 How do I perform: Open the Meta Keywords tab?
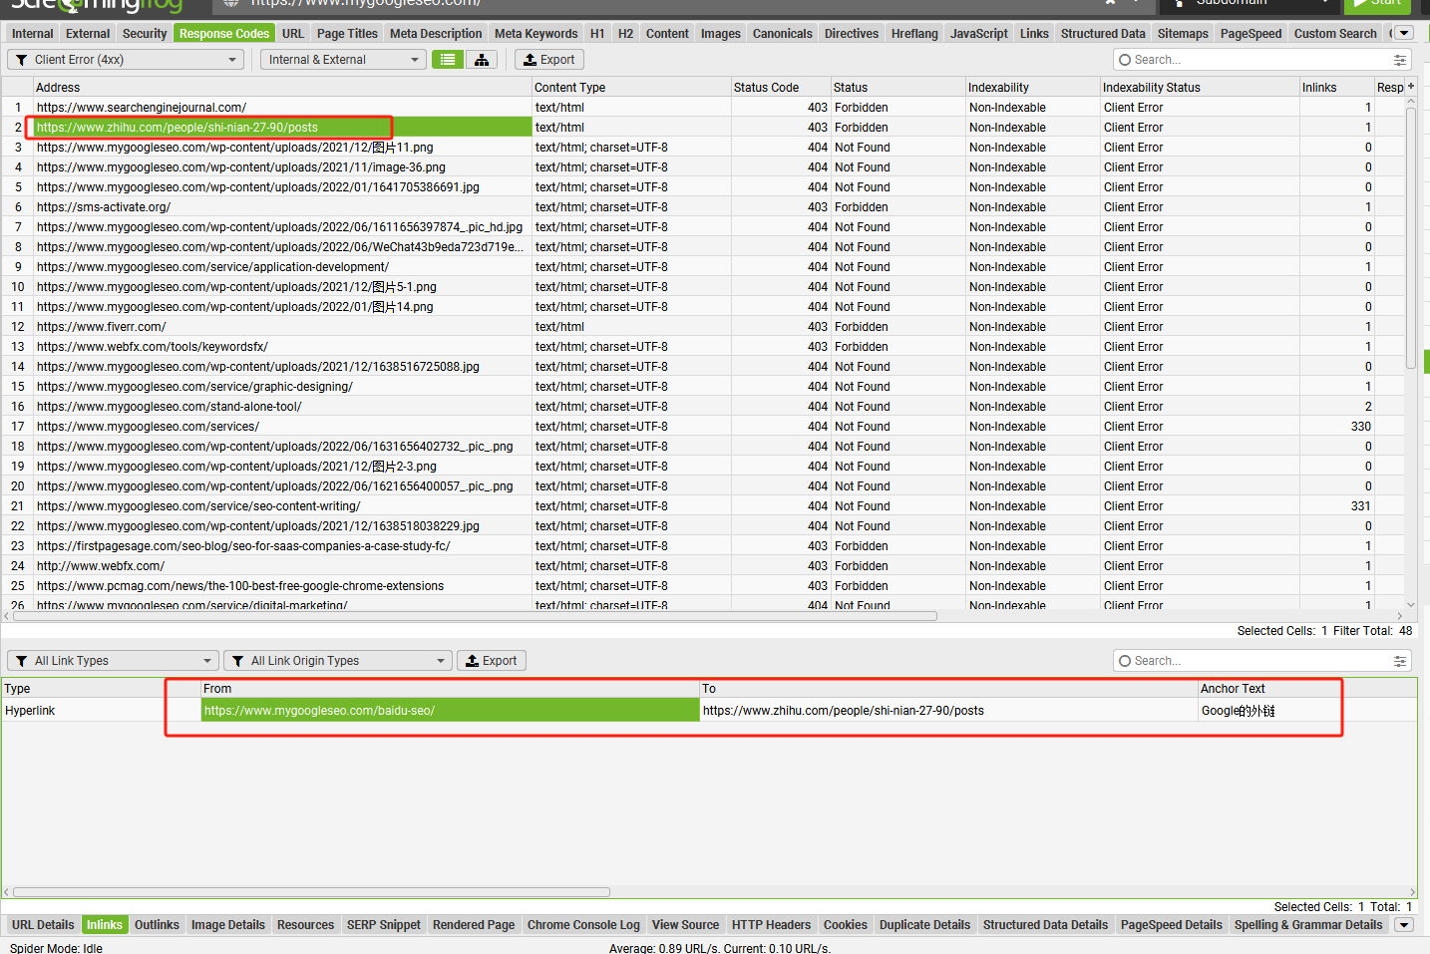536,33
